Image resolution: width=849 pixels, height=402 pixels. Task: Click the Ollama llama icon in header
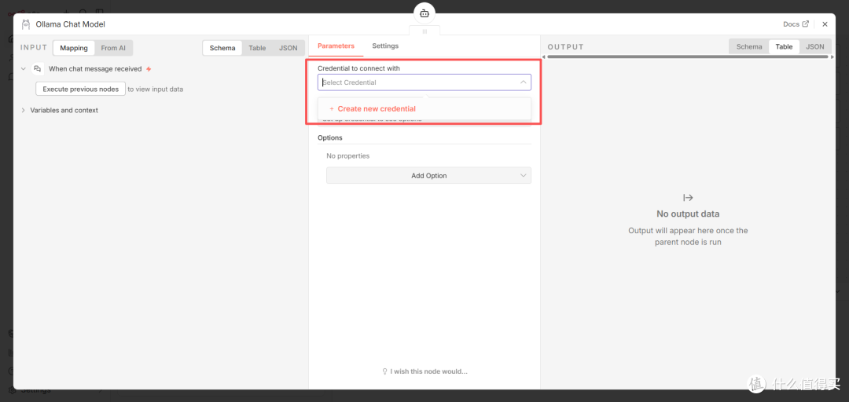coord(25,24)
